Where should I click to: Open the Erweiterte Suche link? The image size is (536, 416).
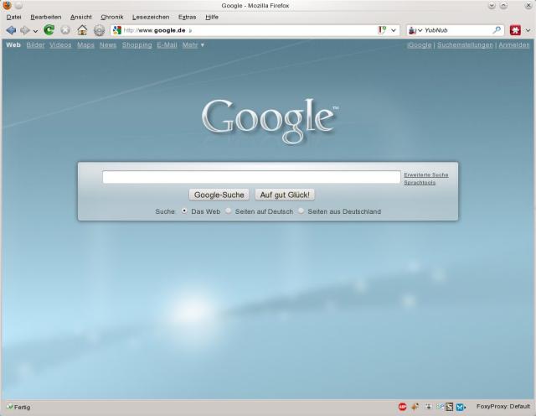pos(426,174)
